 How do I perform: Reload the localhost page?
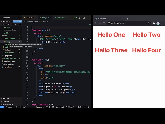(x=104, y=23)
